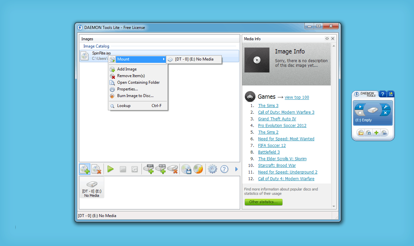Choose Open Containing Folder menu entry
Image resolution: width=414 pixels, height=246 pixels.
point(138,82)
